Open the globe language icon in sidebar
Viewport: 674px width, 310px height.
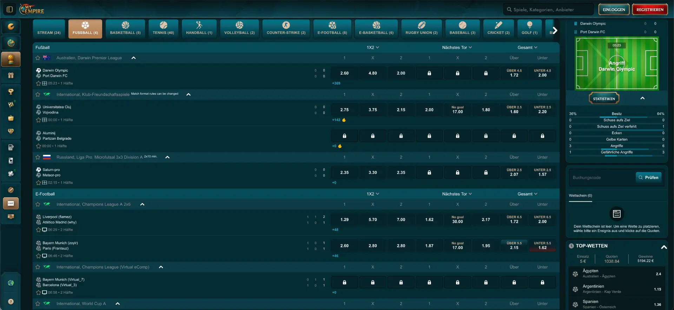tap(11, 283)
